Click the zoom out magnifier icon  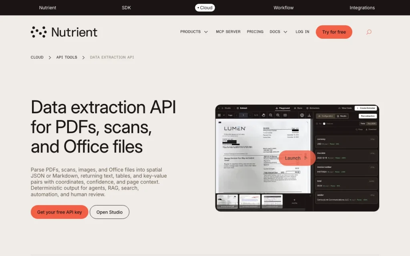(271, 115)
